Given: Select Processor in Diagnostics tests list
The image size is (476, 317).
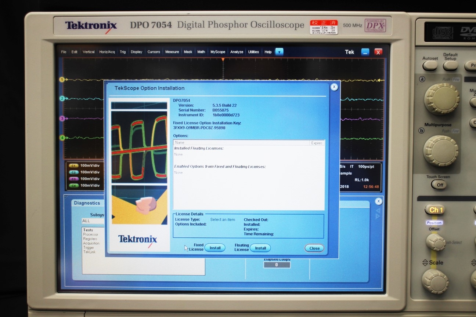Looking at the screenshot, I should [91, 234].
